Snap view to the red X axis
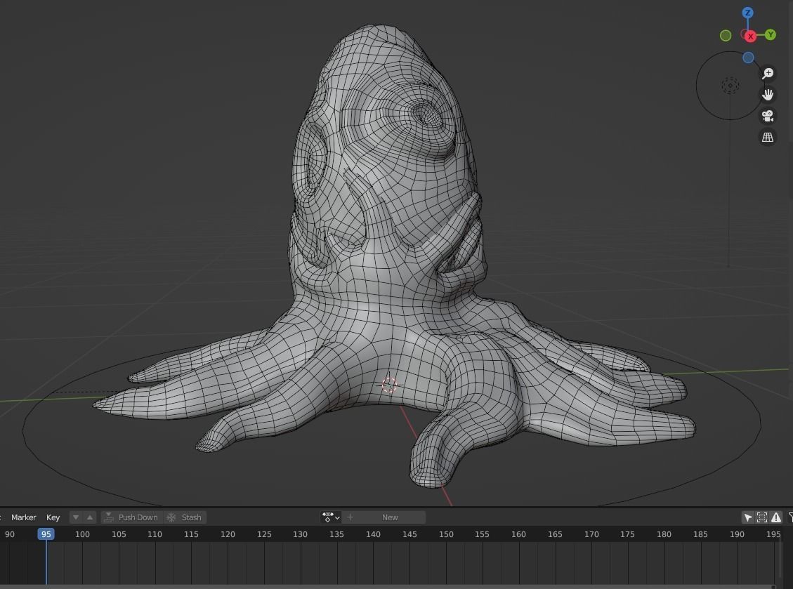The width and height of the screenshot is (793, 589). pyautogui.click(x=751, y=36)
